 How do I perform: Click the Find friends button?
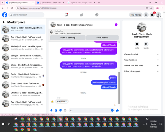[136, 15]
